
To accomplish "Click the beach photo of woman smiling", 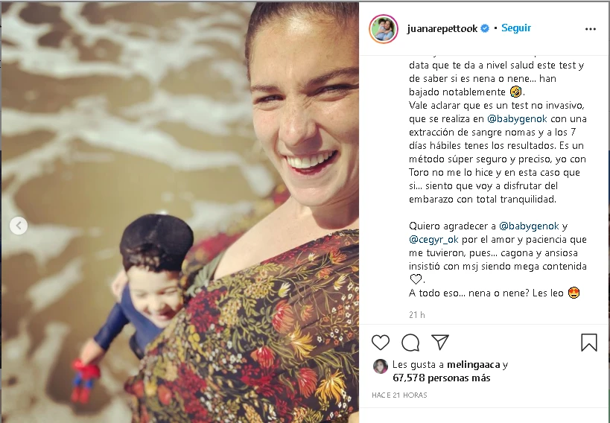I will 179,212.
